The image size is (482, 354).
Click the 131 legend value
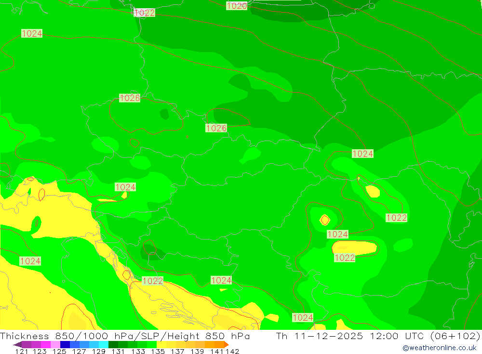point(118,351)
